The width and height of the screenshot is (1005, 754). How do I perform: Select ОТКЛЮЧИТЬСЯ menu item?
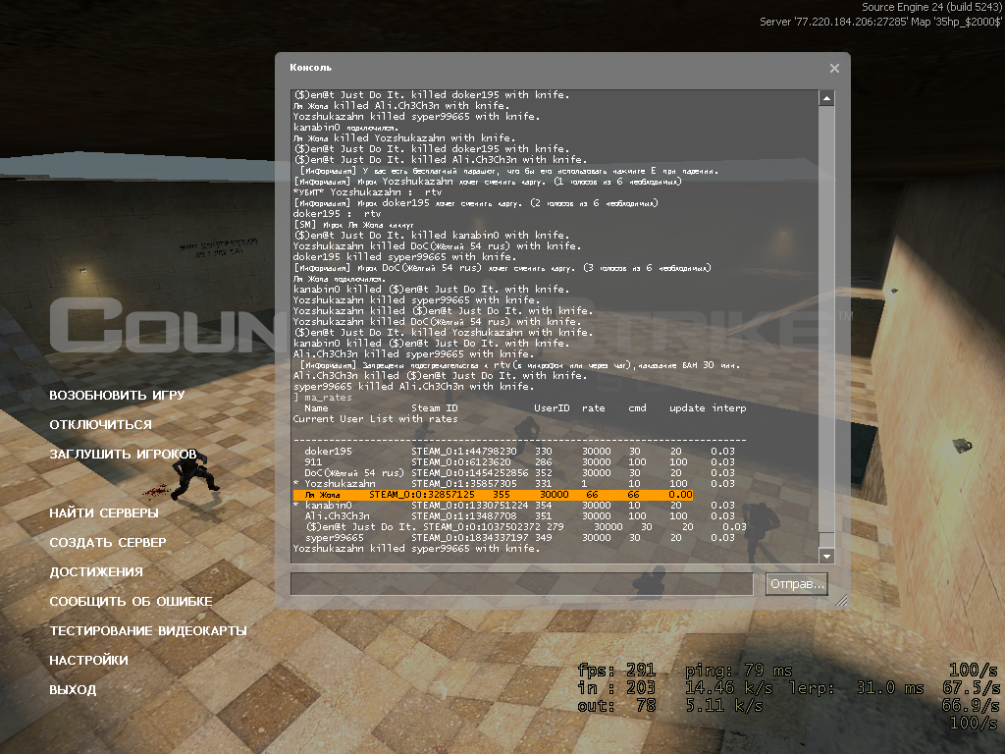pyautogui.click(x=101, y=424)
